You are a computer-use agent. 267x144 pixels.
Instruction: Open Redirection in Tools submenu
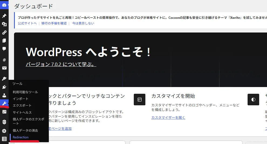(x=20, y=137)
